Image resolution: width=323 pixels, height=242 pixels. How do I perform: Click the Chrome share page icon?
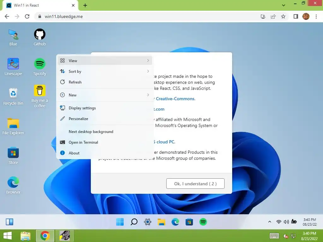click(x=273, y=16)
